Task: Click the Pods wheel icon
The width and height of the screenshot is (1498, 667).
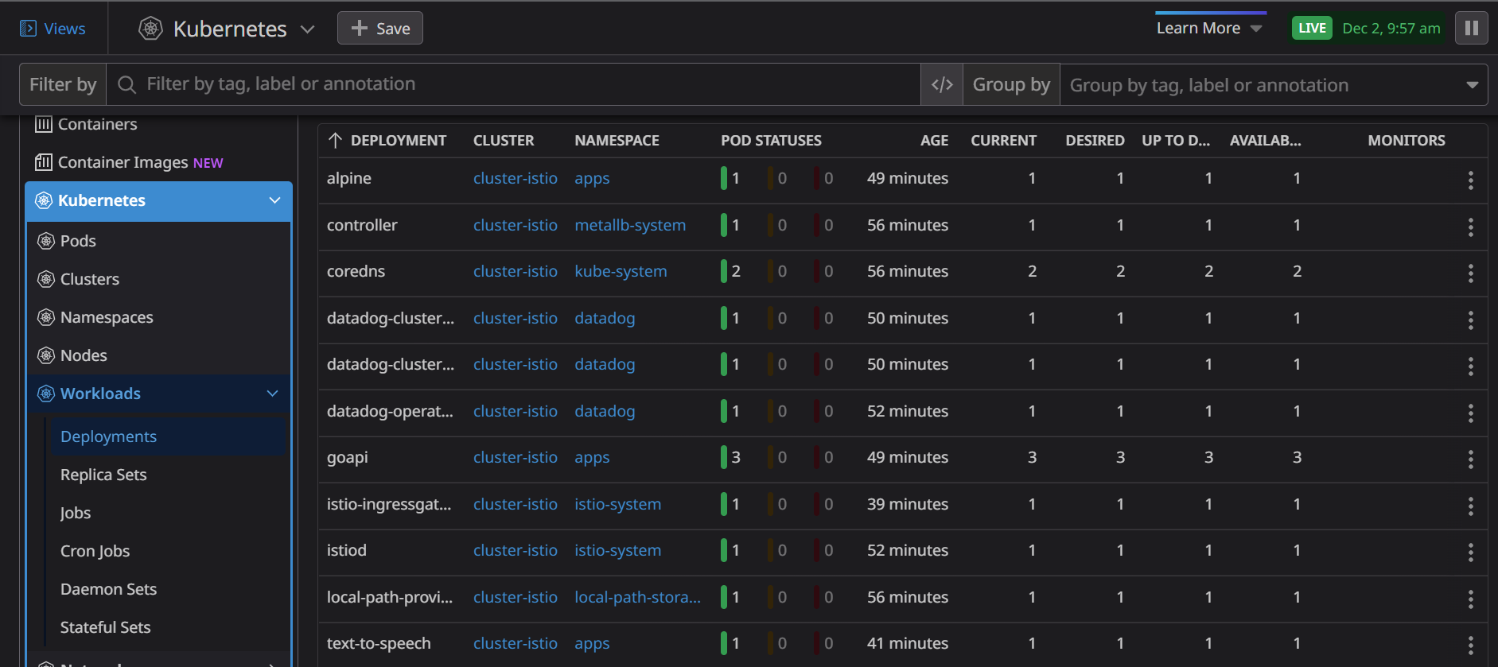Action: [46, 241]
